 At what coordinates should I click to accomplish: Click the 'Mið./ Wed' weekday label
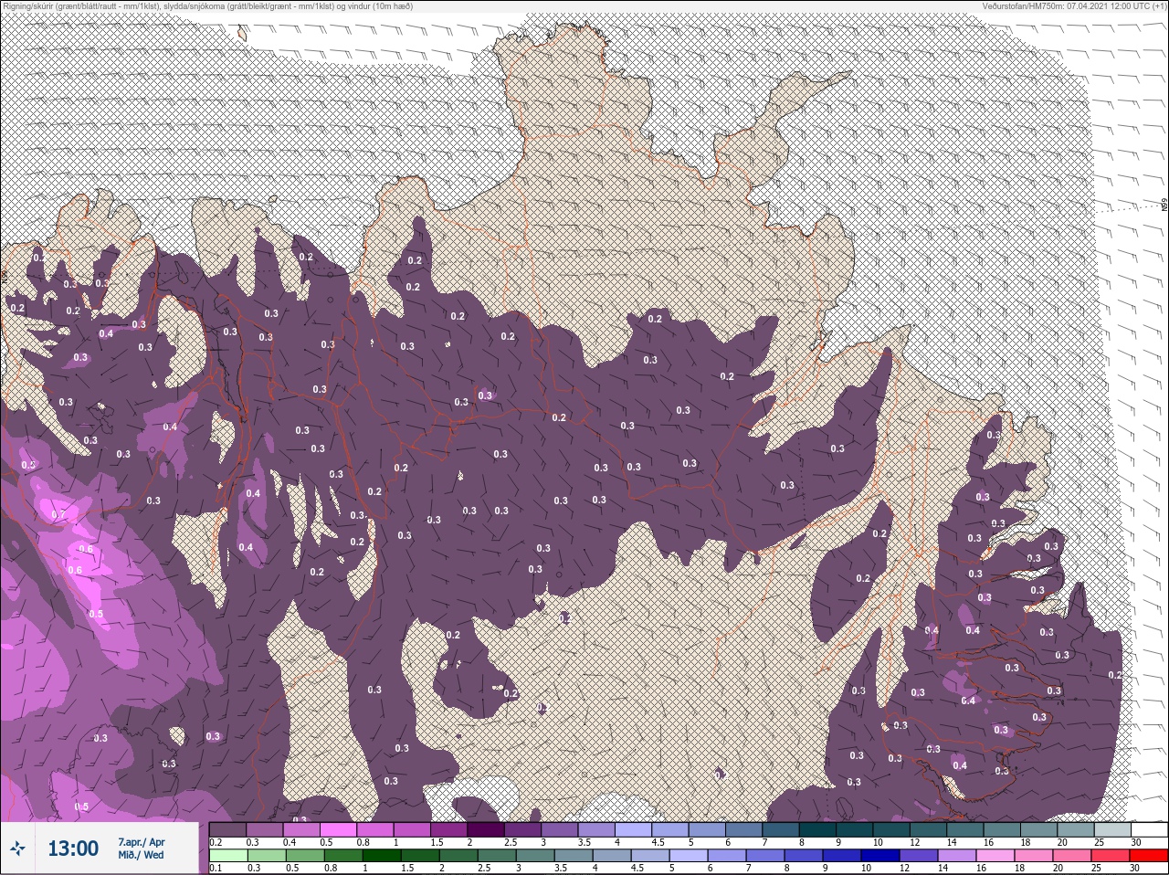pyautogui.click(x=141, y=855)
